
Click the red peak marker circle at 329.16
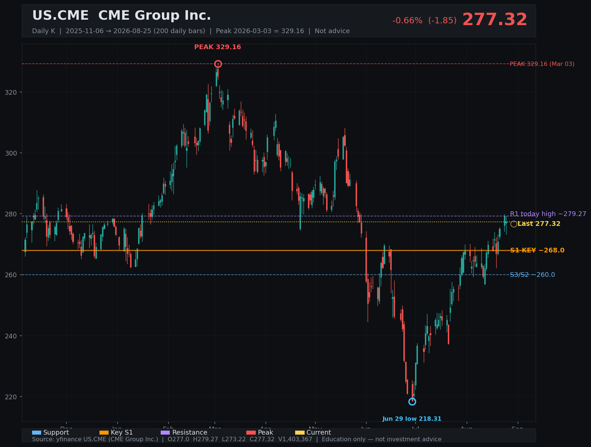tap(218, 64)
